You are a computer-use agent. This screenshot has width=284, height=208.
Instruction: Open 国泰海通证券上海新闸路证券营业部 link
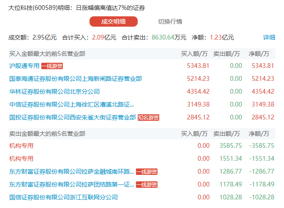[76, 79]
